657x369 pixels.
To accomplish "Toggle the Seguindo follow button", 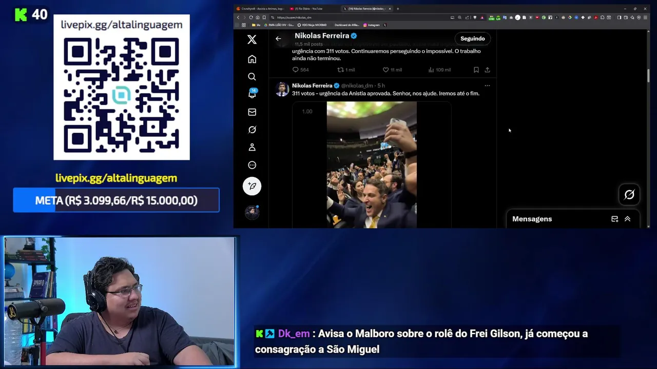I will (472, 38).
